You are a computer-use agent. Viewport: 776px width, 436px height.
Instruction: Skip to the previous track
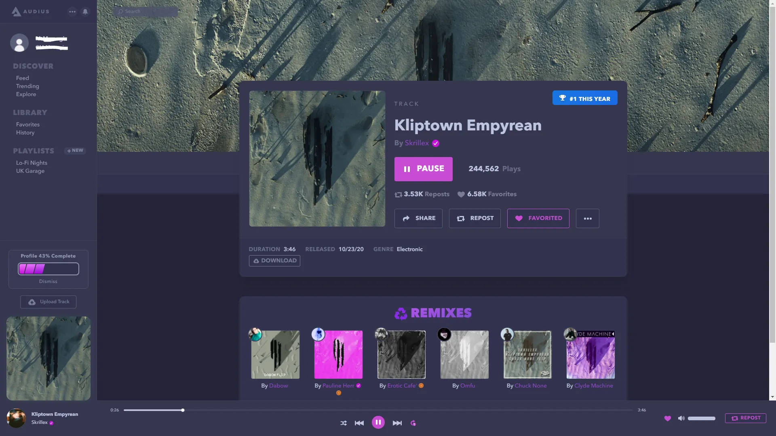click(359, 423)
